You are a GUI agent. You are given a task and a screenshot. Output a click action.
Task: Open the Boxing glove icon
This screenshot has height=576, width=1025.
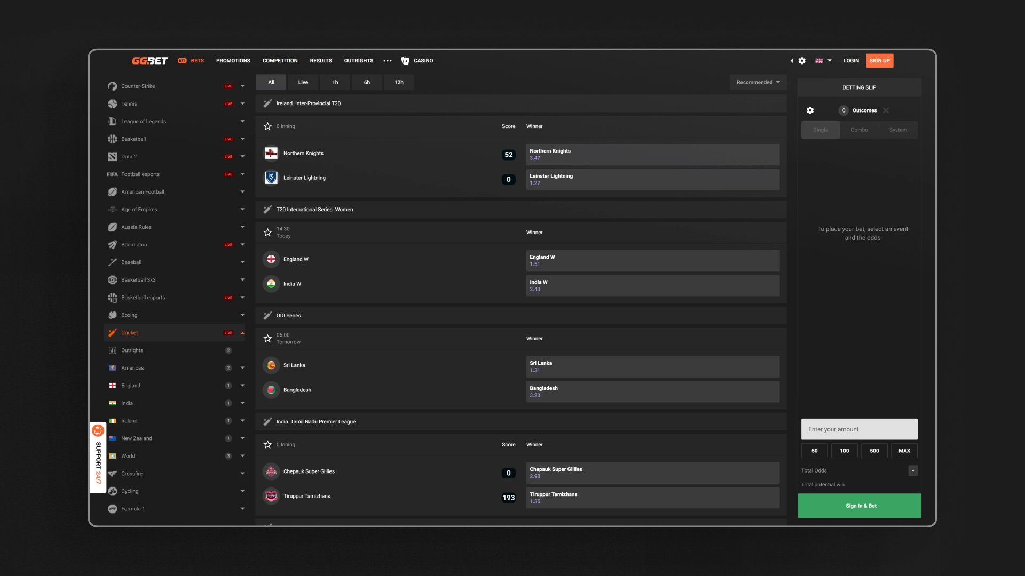113,315
